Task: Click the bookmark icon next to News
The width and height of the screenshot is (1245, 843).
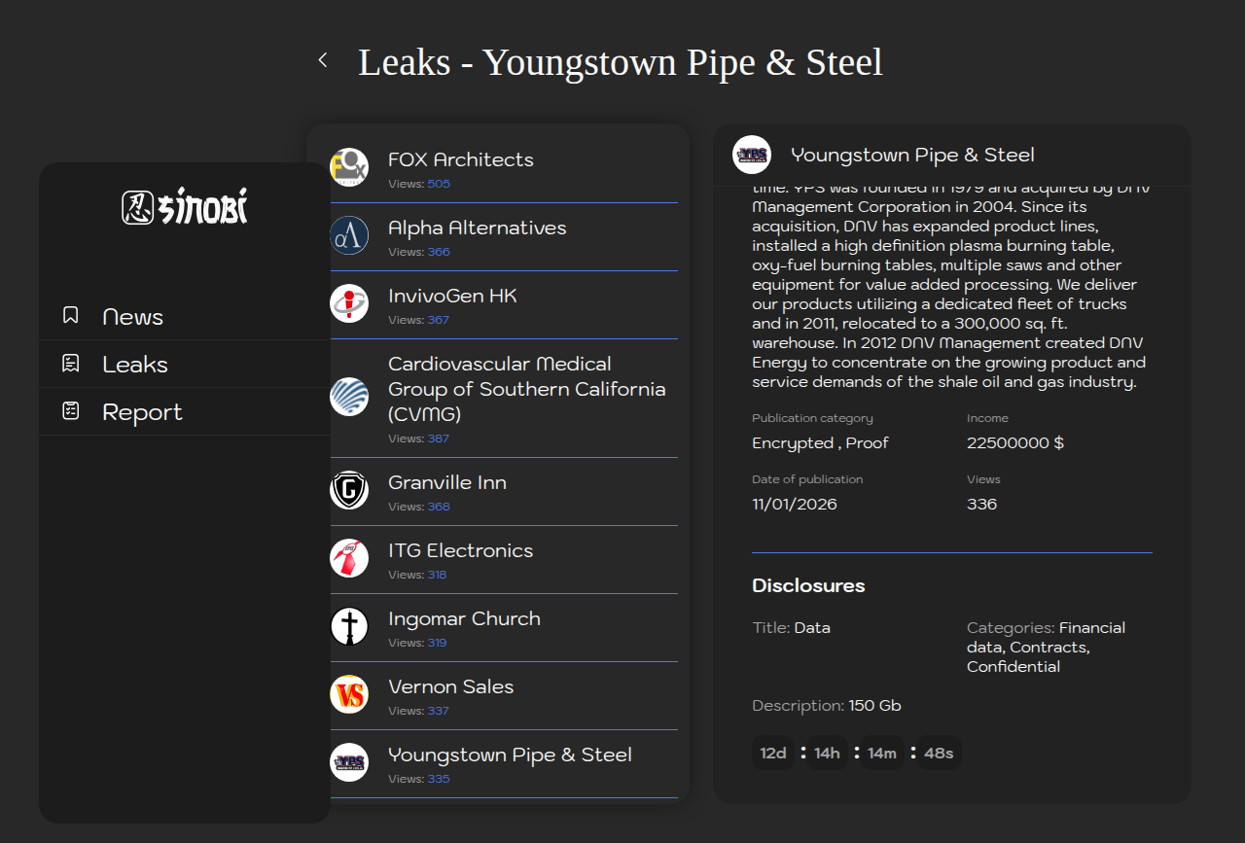Action: (x=70, y=316)
